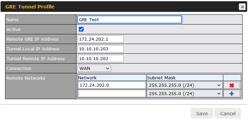
Task: Open the subnet mask dropdown of empty row
Action: (185, 94)
